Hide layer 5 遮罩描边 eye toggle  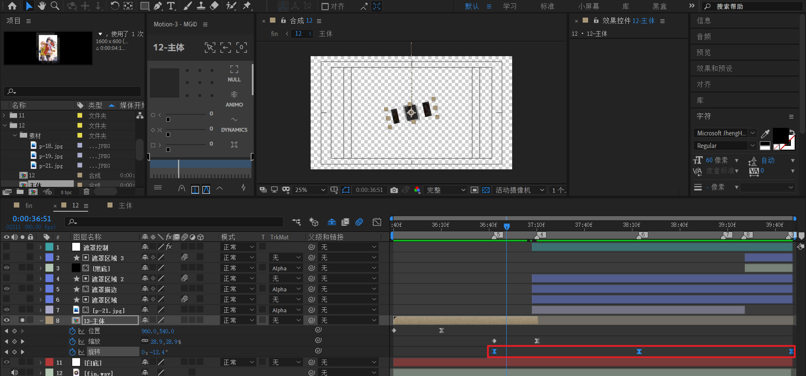(7, 289)
